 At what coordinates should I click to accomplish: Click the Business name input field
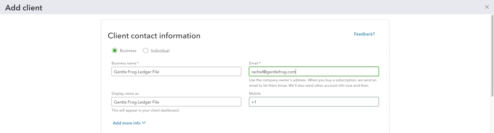176,72
